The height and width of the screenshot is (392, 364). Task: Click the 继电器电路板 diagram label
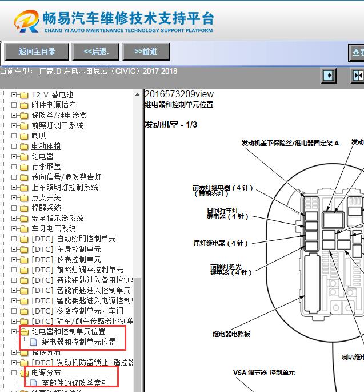(231, 334)
